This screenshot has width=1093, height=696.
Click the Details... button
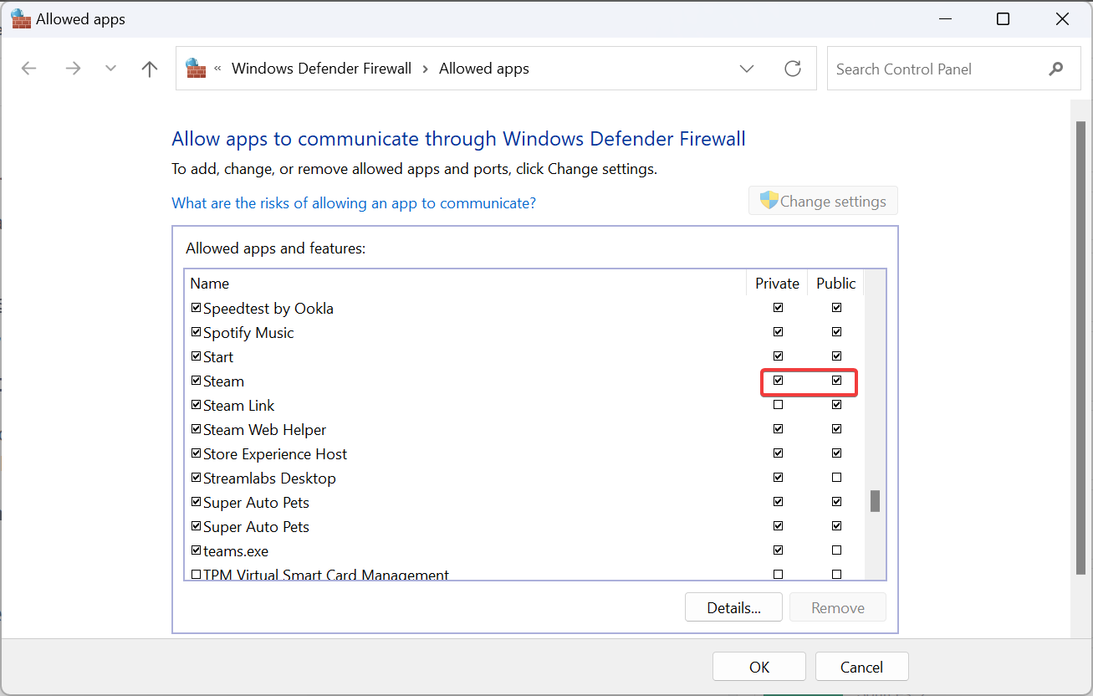coord(733,607)
